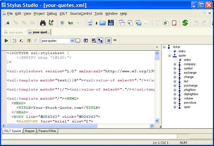The width and height of the screenshot is (214, 146).
Task: Open the XSLT menu
Action: [x=63, y=14]
